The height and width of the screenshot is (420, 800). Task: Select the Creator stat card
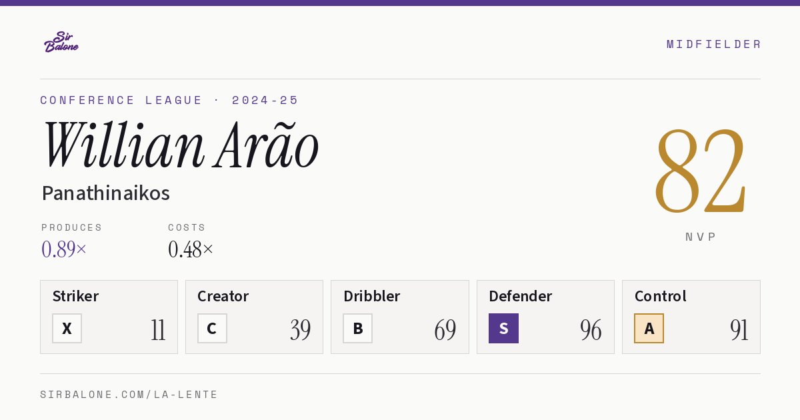[x=254, y=317]
